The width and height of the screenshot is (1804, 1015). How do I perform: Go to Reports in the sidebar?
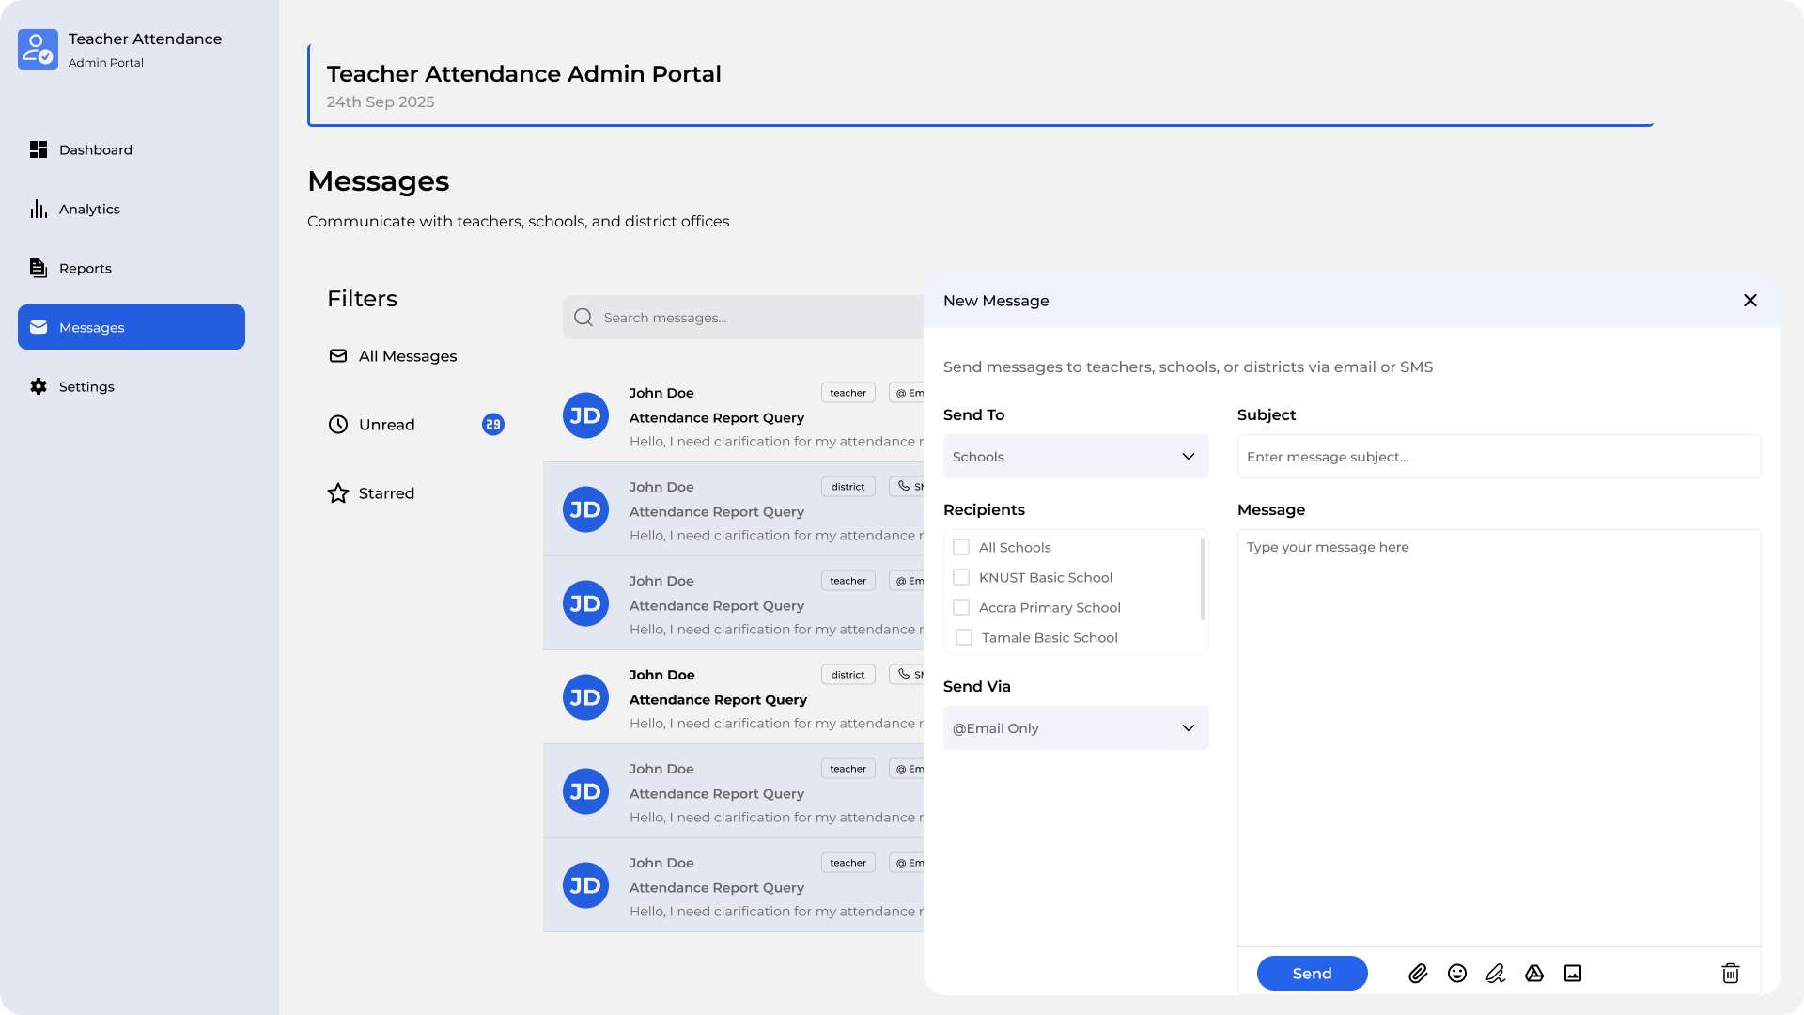85,269
